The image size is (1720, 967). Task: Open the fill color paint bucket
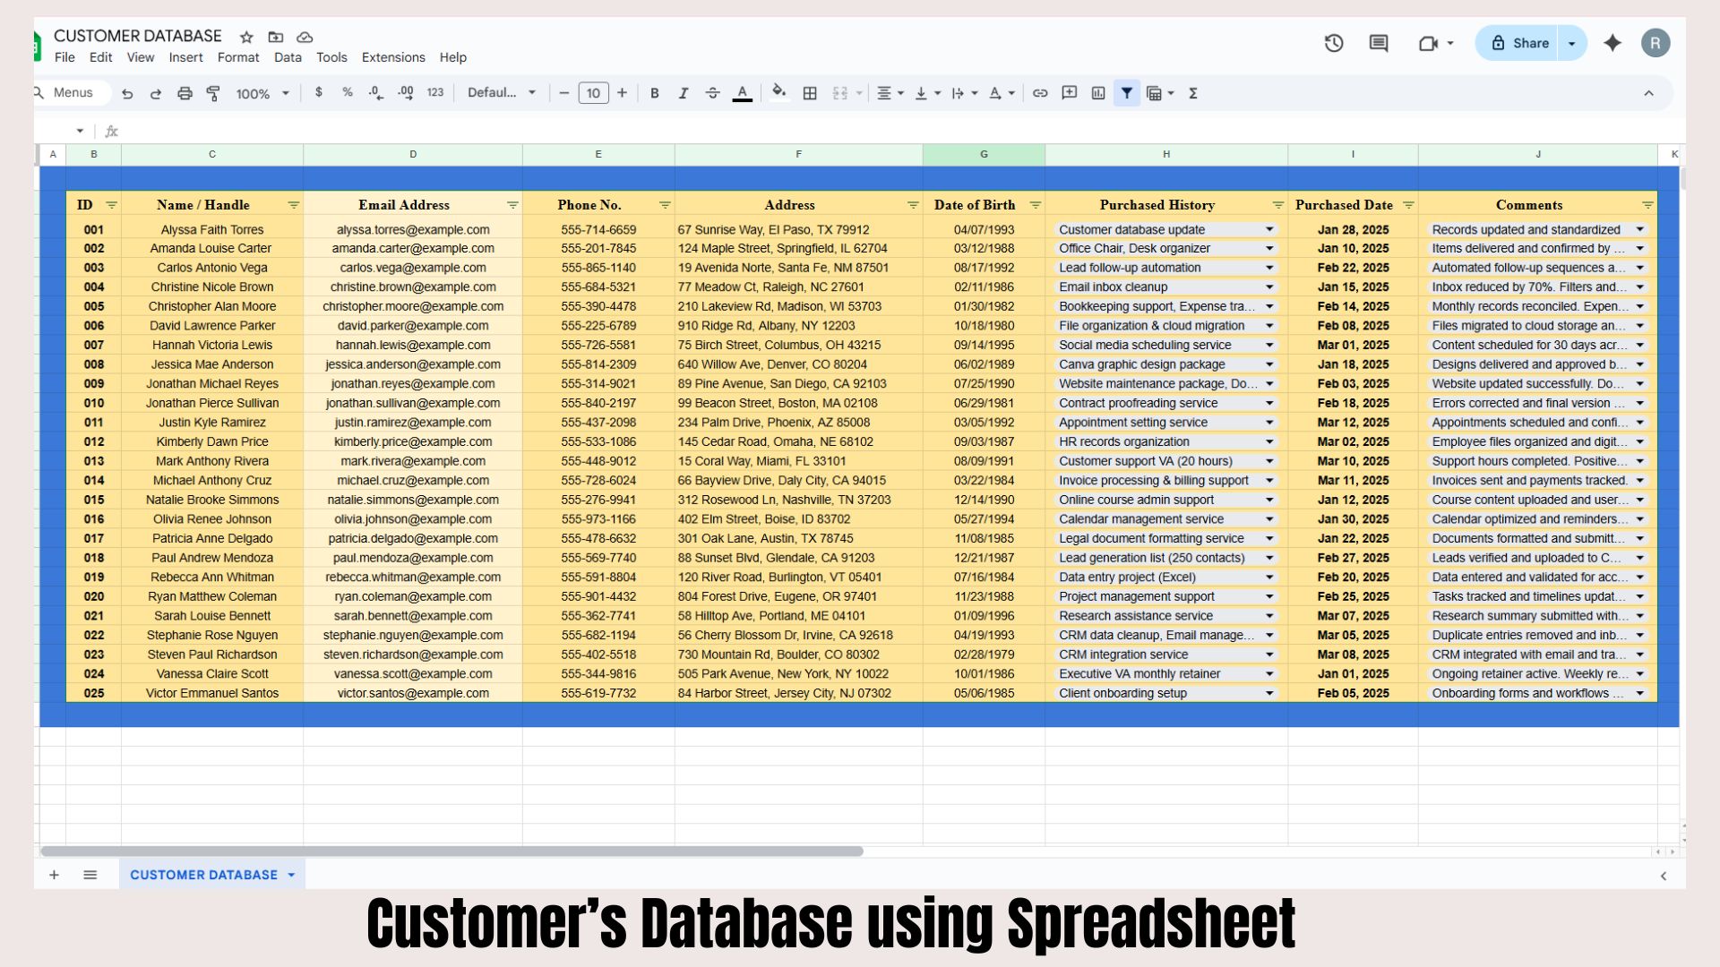pyautogui.click(x=778, y=92)
